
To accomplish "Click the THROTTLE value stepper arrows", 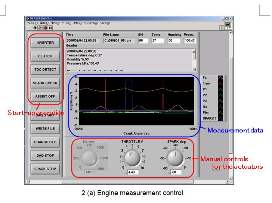I will [126, 172].
